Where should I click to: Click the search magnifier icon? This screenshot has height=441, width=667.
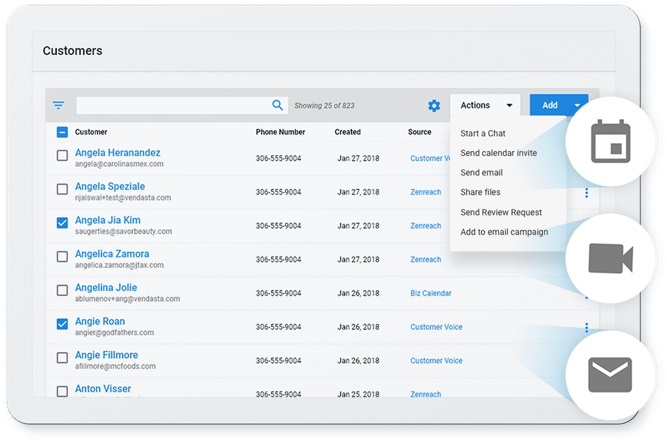(277, 105)
